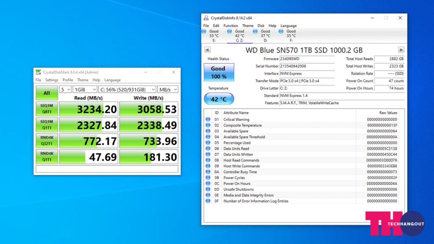The image size is (434, 244).
Task: Click the empty comment box in CrystalDiskMark
Action: pos(107,169)
